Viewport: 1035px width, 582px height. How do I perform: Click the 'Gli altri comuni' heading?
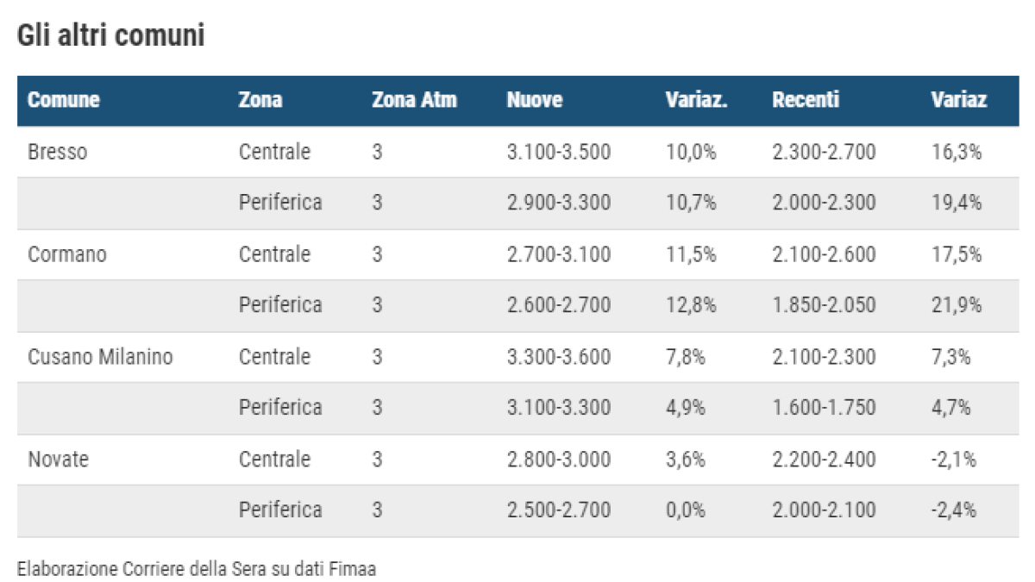110,36
